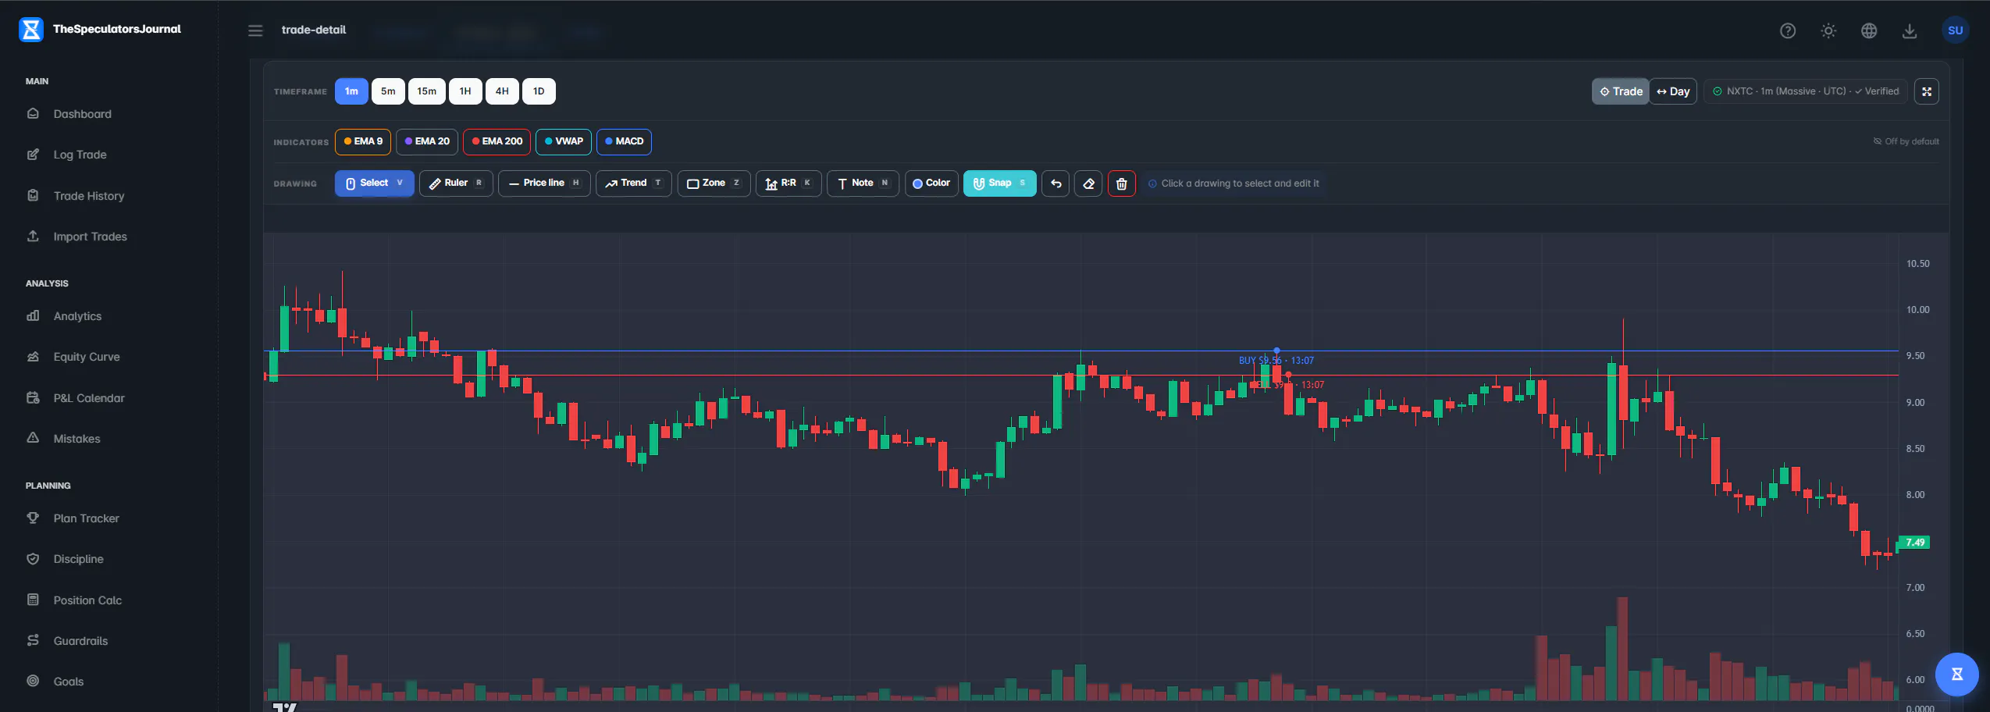Expand the chart to fullscreen
This screenshot has height=712, width=1990.
(x=1927, y=91)
